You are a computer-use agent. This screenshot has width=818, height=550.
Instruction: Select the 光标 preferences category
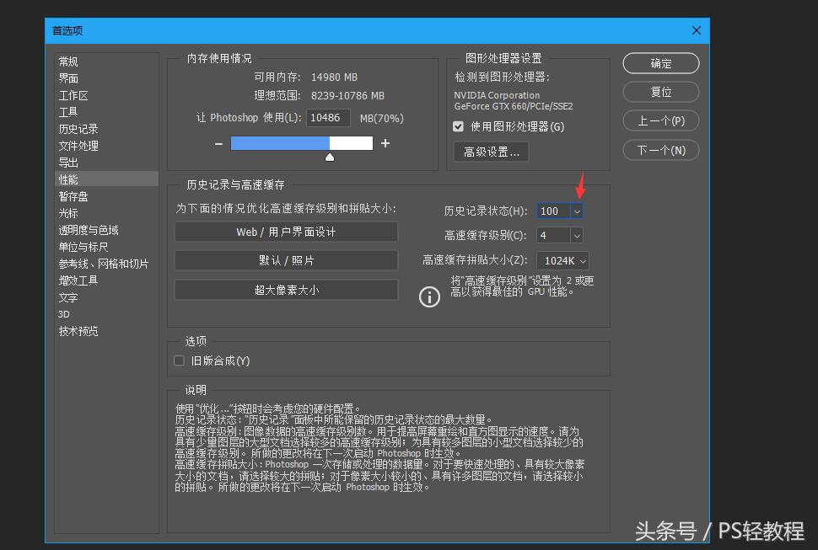(68, 213)
